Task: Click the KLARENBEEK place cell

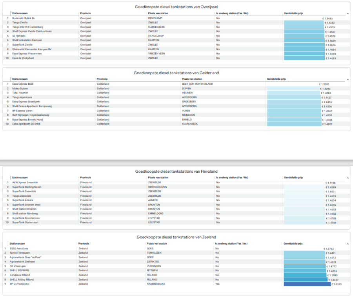Action: tap(190, 124)
